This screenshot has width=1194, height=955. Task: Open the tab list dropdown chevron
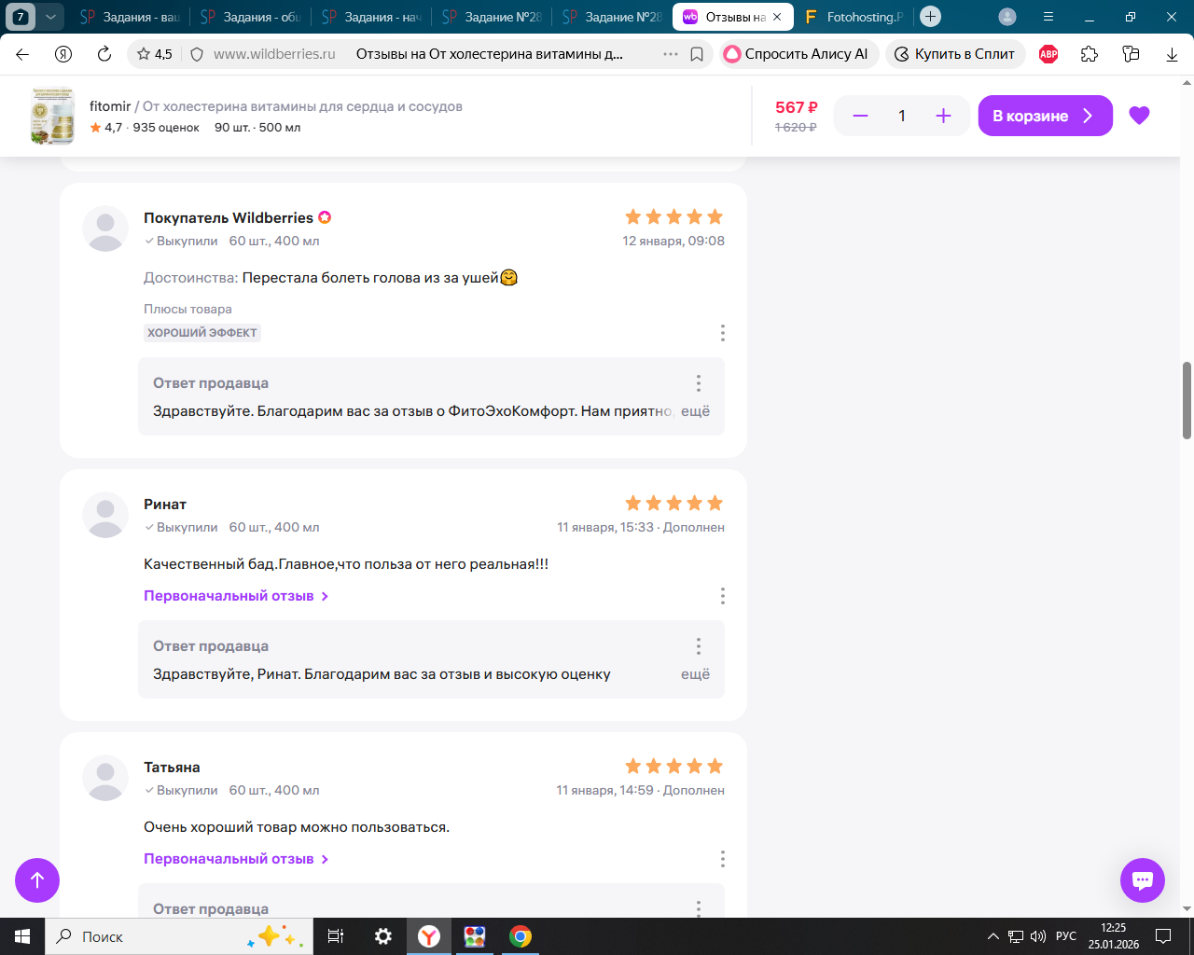[x=50, y=17]
